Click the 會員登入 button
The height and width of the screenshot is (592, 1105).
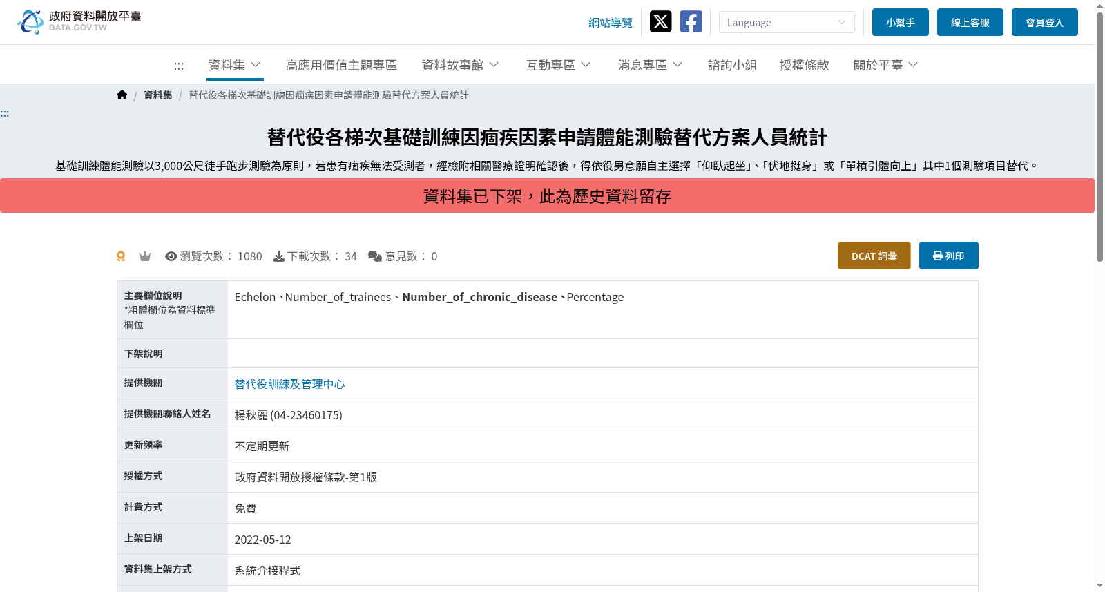(1044, 22)
